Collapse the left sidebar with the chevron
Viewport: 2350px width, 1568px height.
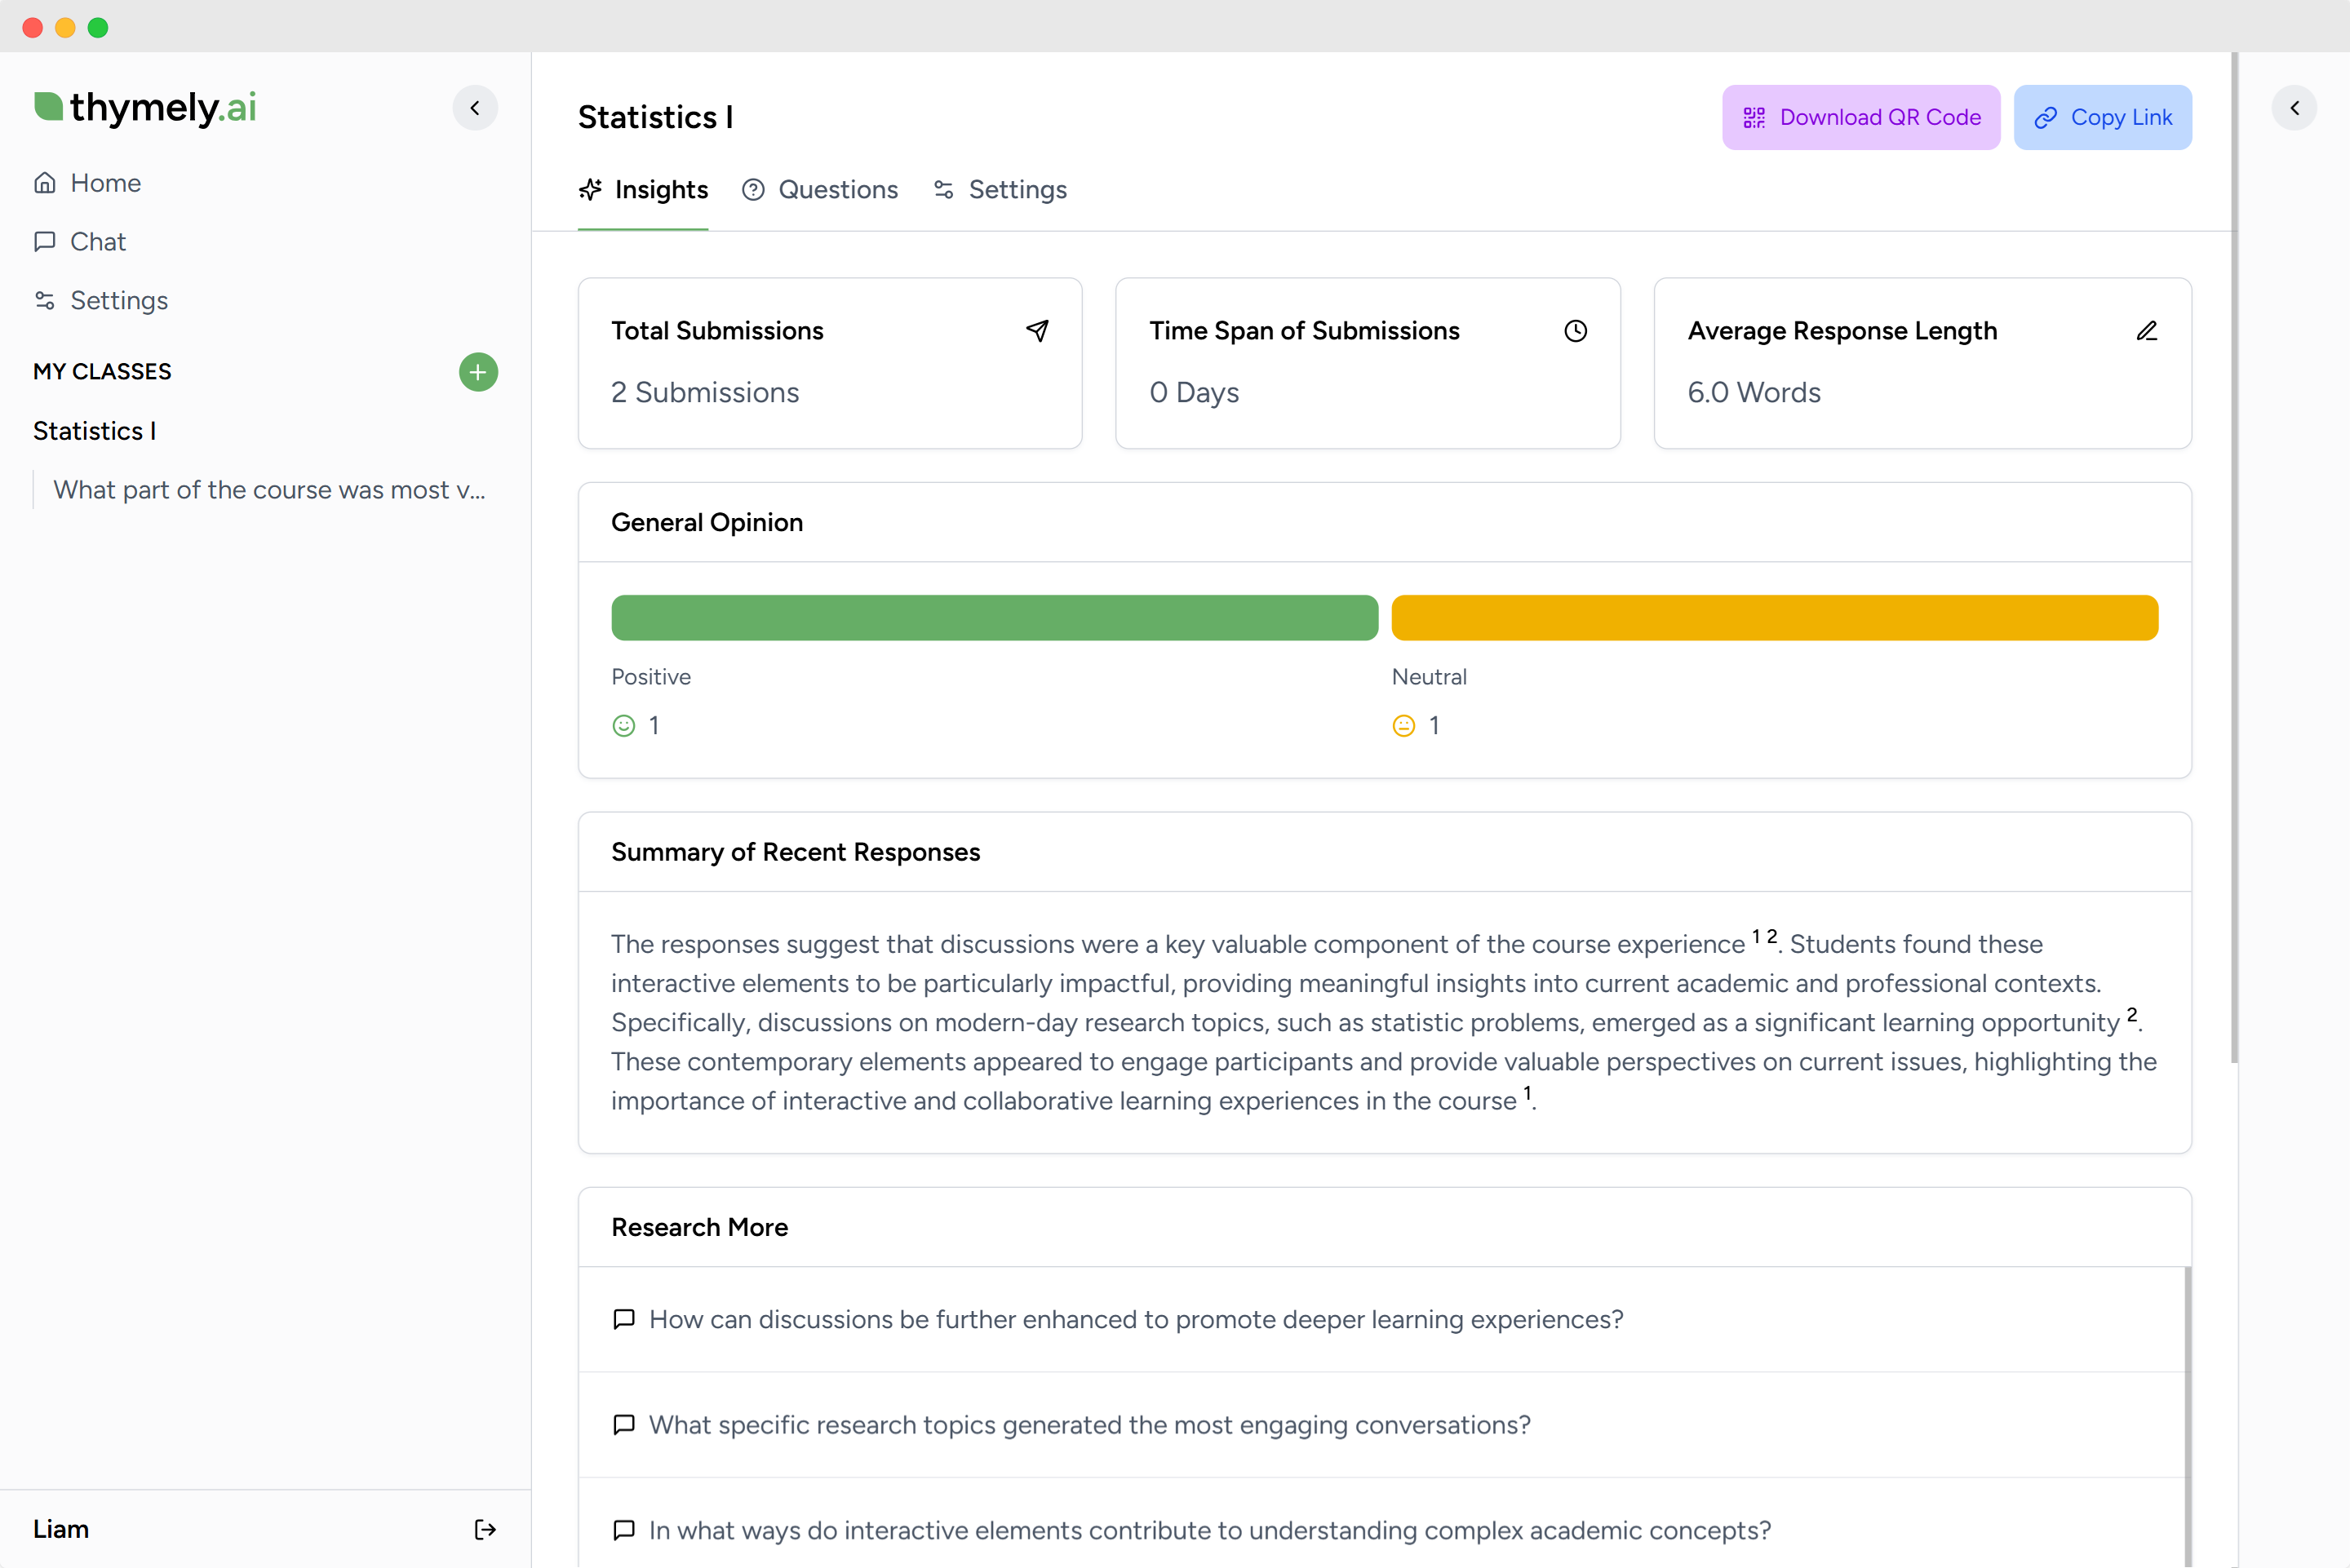(x=475, y=108)
